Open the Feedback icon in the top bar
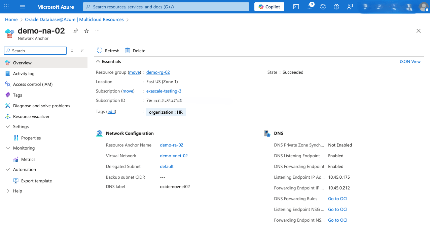Screen dimensions: 430x228 pyautogui.click(x=350, y=7)
